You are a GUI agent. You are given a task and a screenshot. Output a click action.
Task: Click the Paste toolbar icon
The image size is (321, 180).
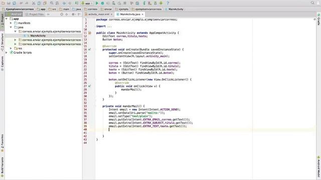45,3
